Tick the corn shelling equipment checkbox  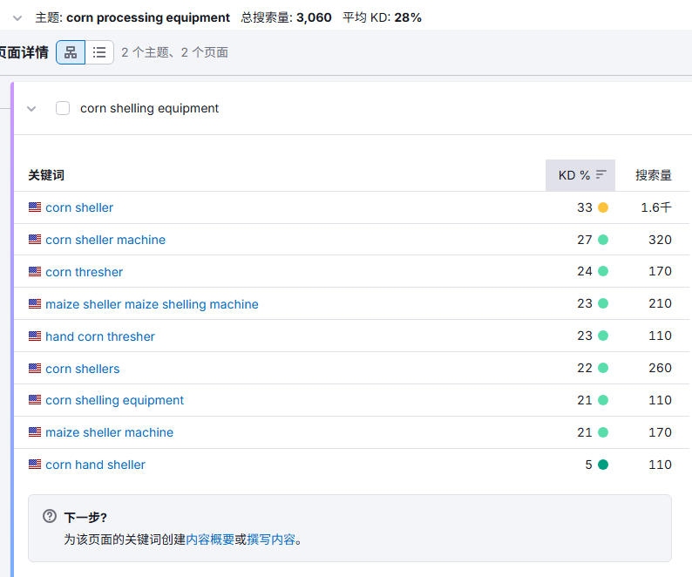pos(63,108)
